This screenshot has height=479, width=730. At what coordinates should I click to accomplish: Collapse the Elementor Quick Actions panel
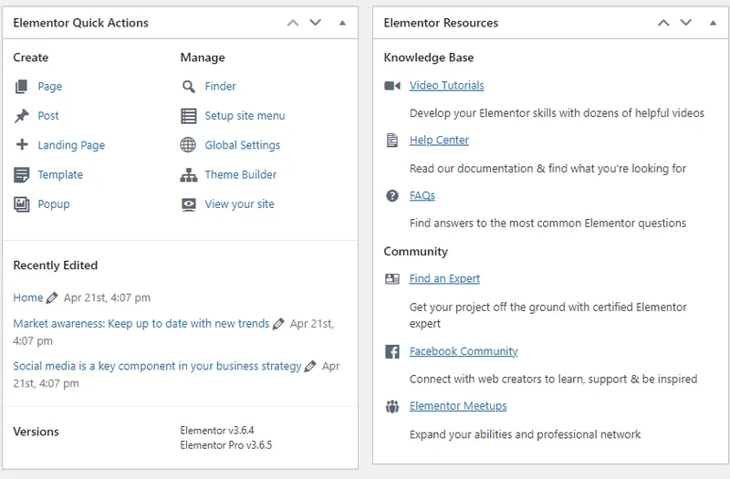click(342, 23)
